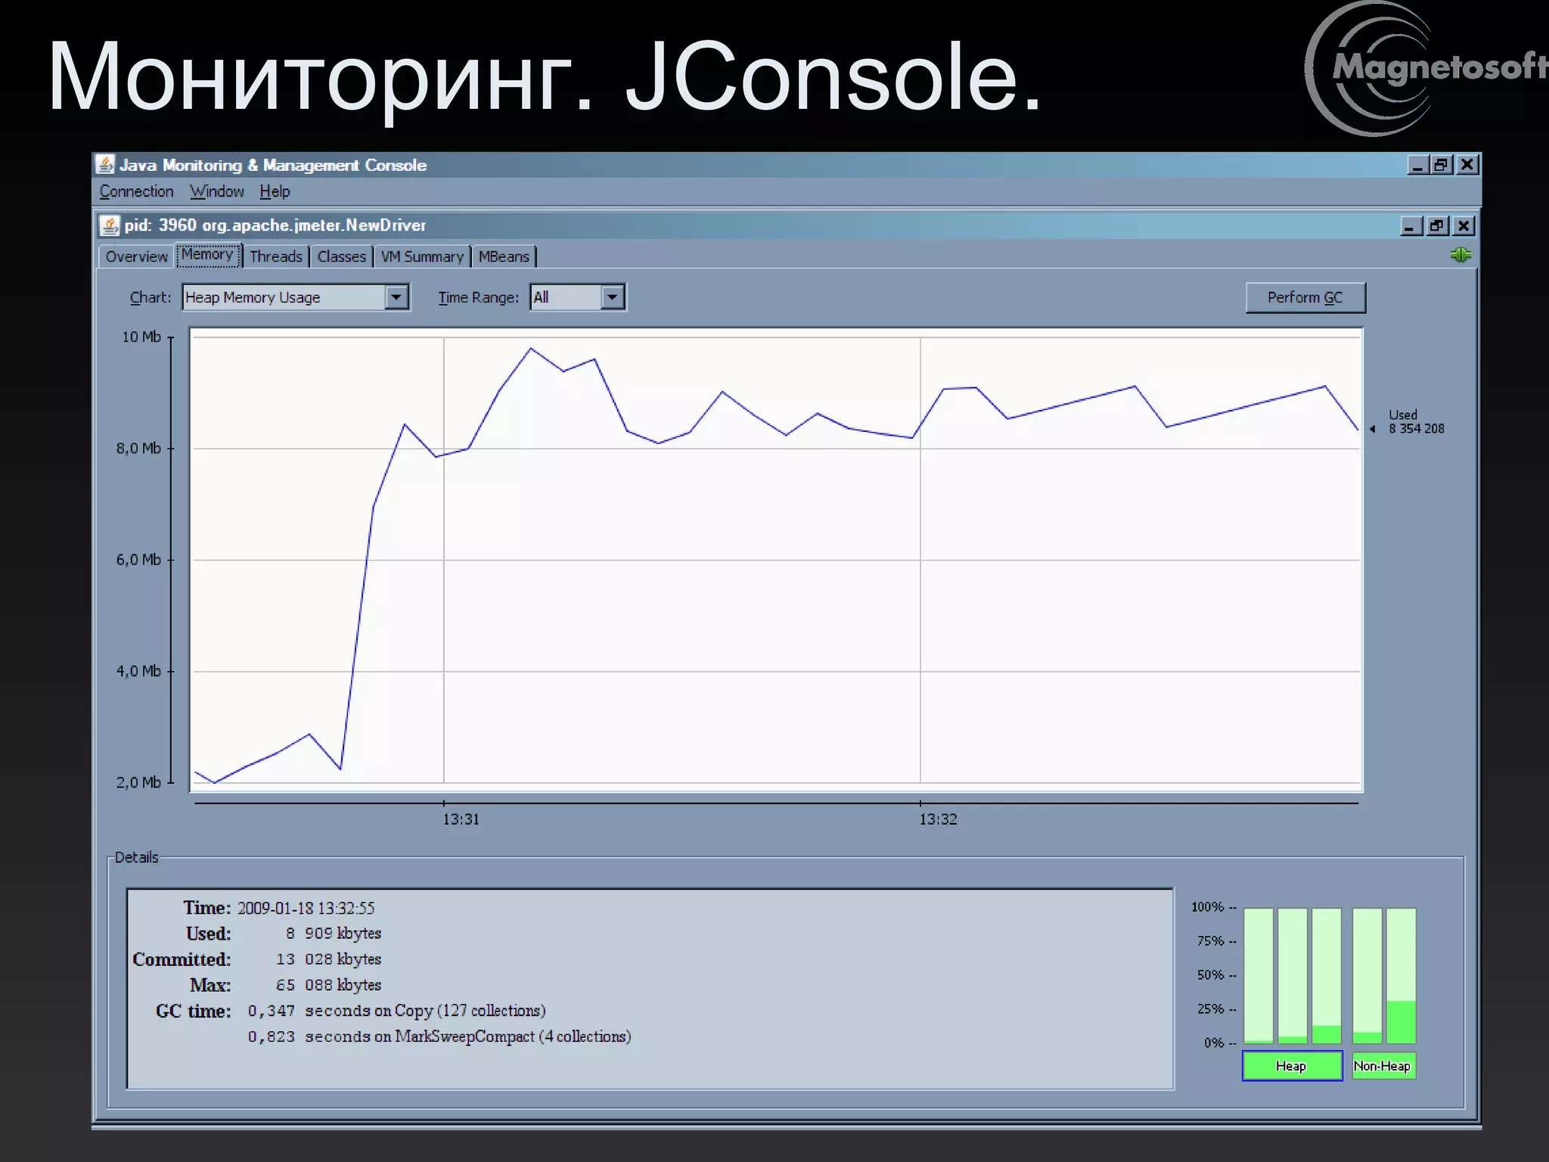Screen dimensions: 1549x1162
Task: Close the Java Monitoring Console window
Action: pos(1467,164)
